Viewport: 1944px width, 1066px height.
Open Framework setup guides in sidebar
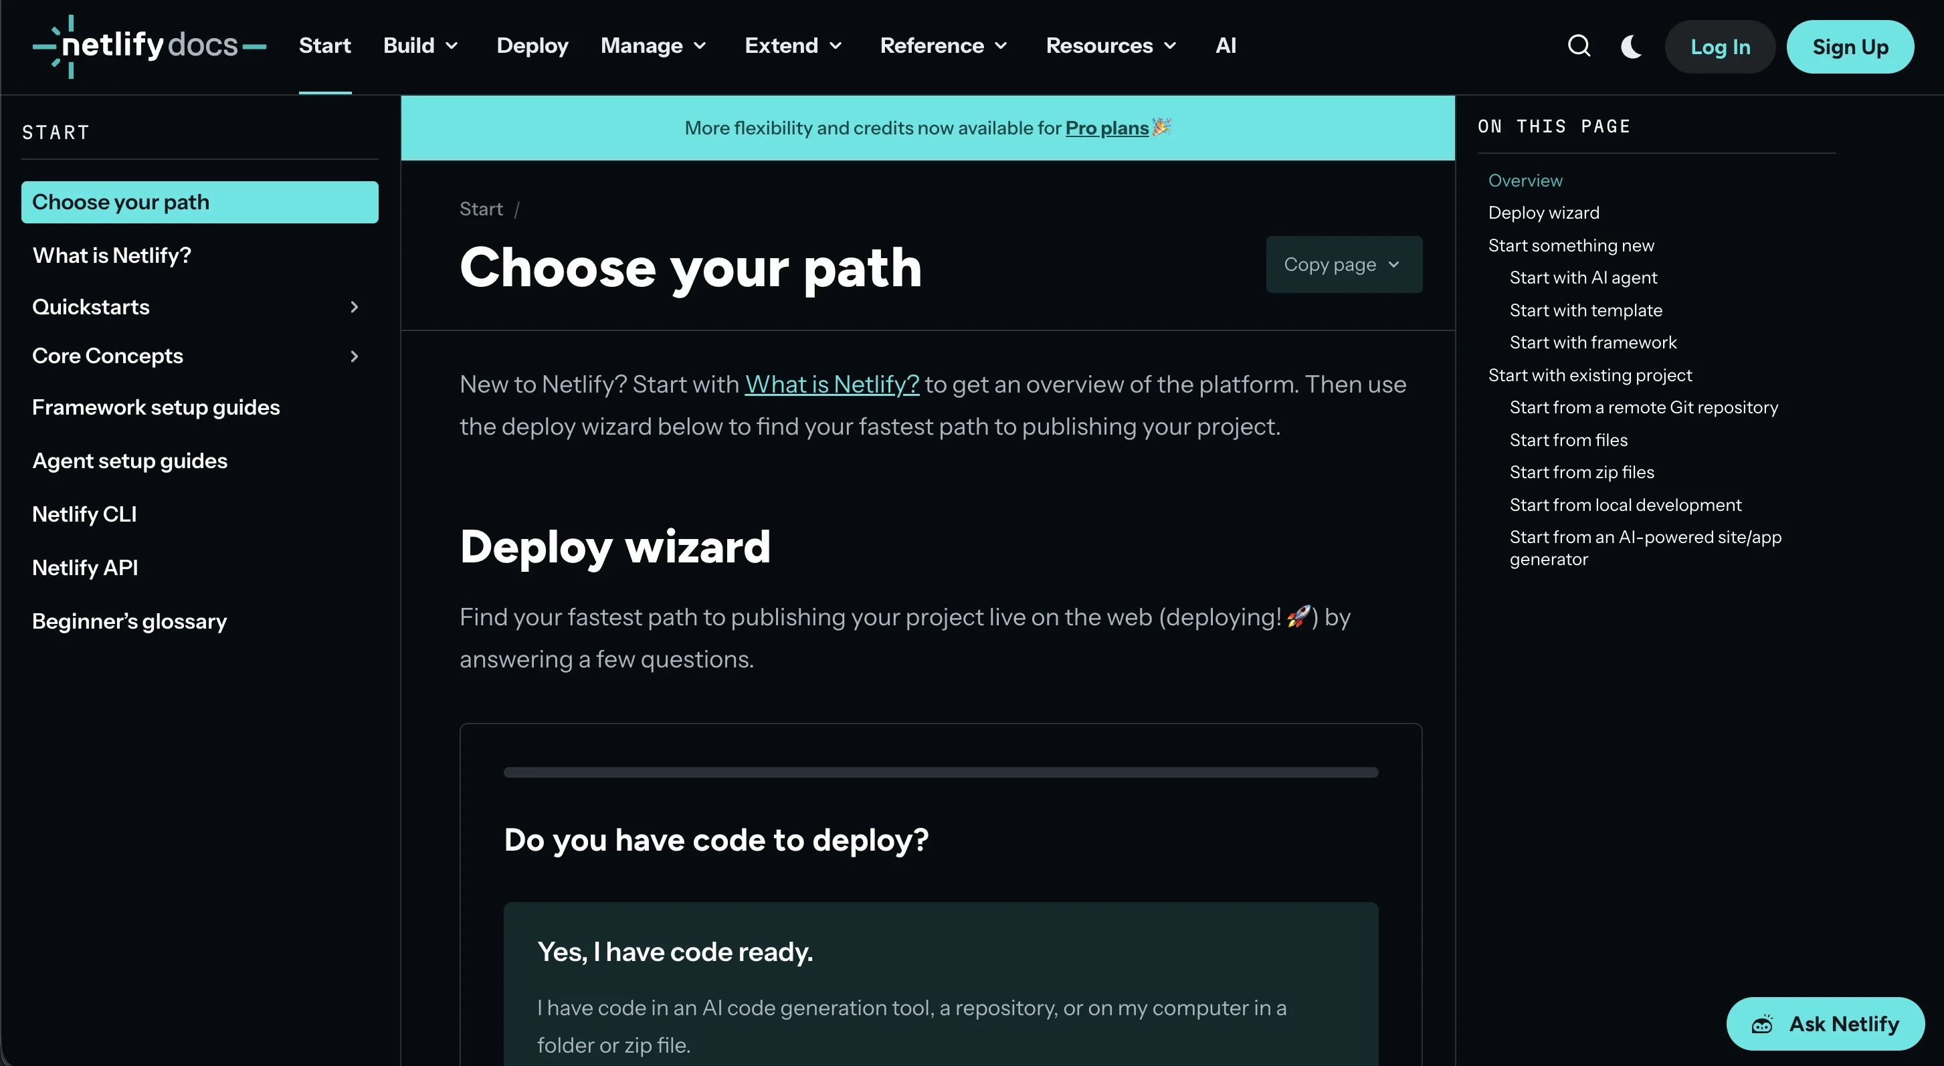tap(155, 407)
